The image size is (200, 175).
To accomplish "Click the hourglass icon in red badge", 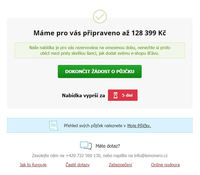I will coord(116,95).
